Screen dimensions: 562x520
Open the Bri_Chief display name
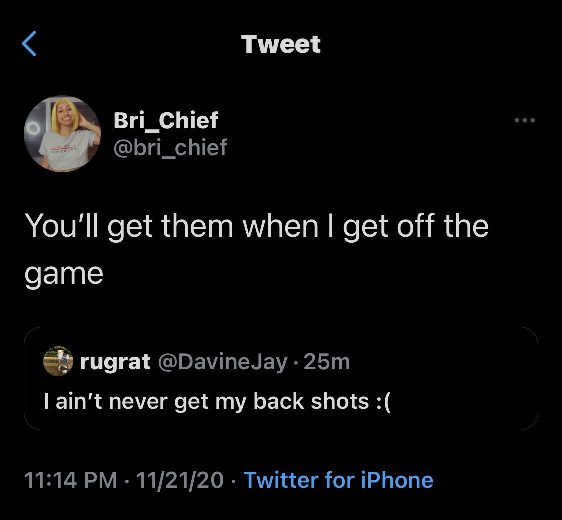pyautogui.click(x=166, y=120)
